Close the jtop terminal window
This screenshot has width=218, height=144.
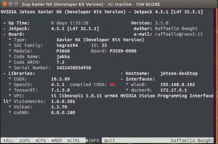pos(5,4)
